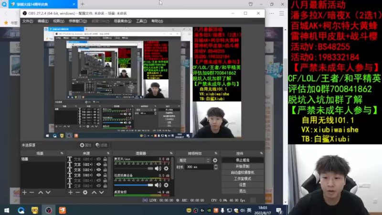Pop out the 转场特效 dock panel
Screen dimensions: 382x215
coord(216,153)
